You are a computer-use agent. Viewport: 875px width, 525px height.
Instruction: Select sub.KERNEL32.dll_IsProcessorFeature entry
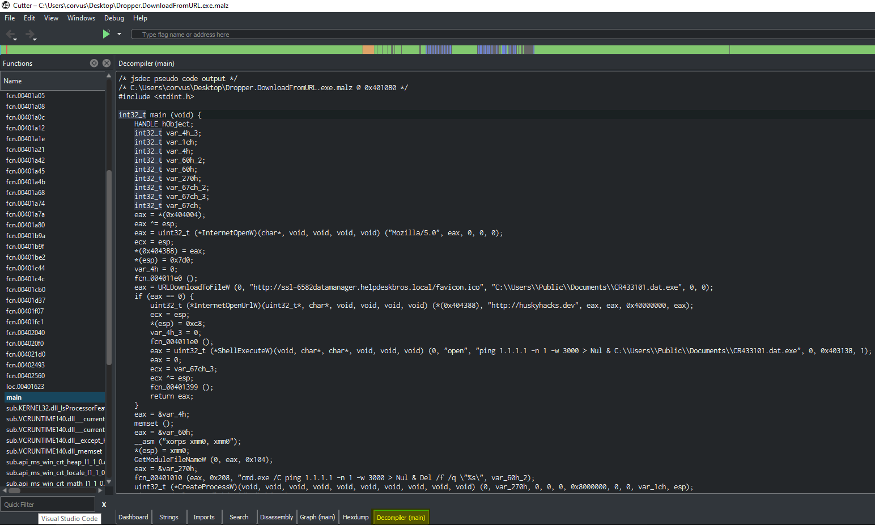(54, 408)
